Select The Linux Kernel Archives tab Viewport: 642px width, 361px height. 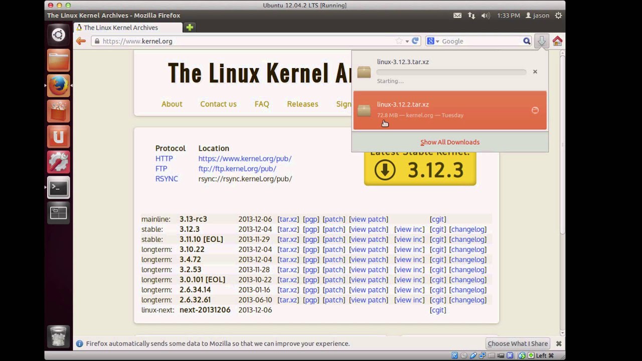127,28
